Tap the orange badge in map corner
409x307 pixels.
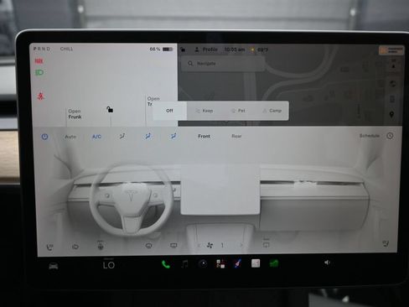391,50
